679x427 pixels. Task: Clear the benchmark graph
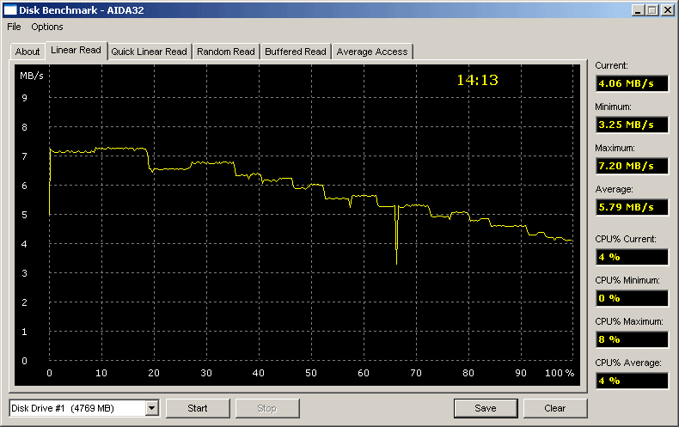(x=554, y=408)
